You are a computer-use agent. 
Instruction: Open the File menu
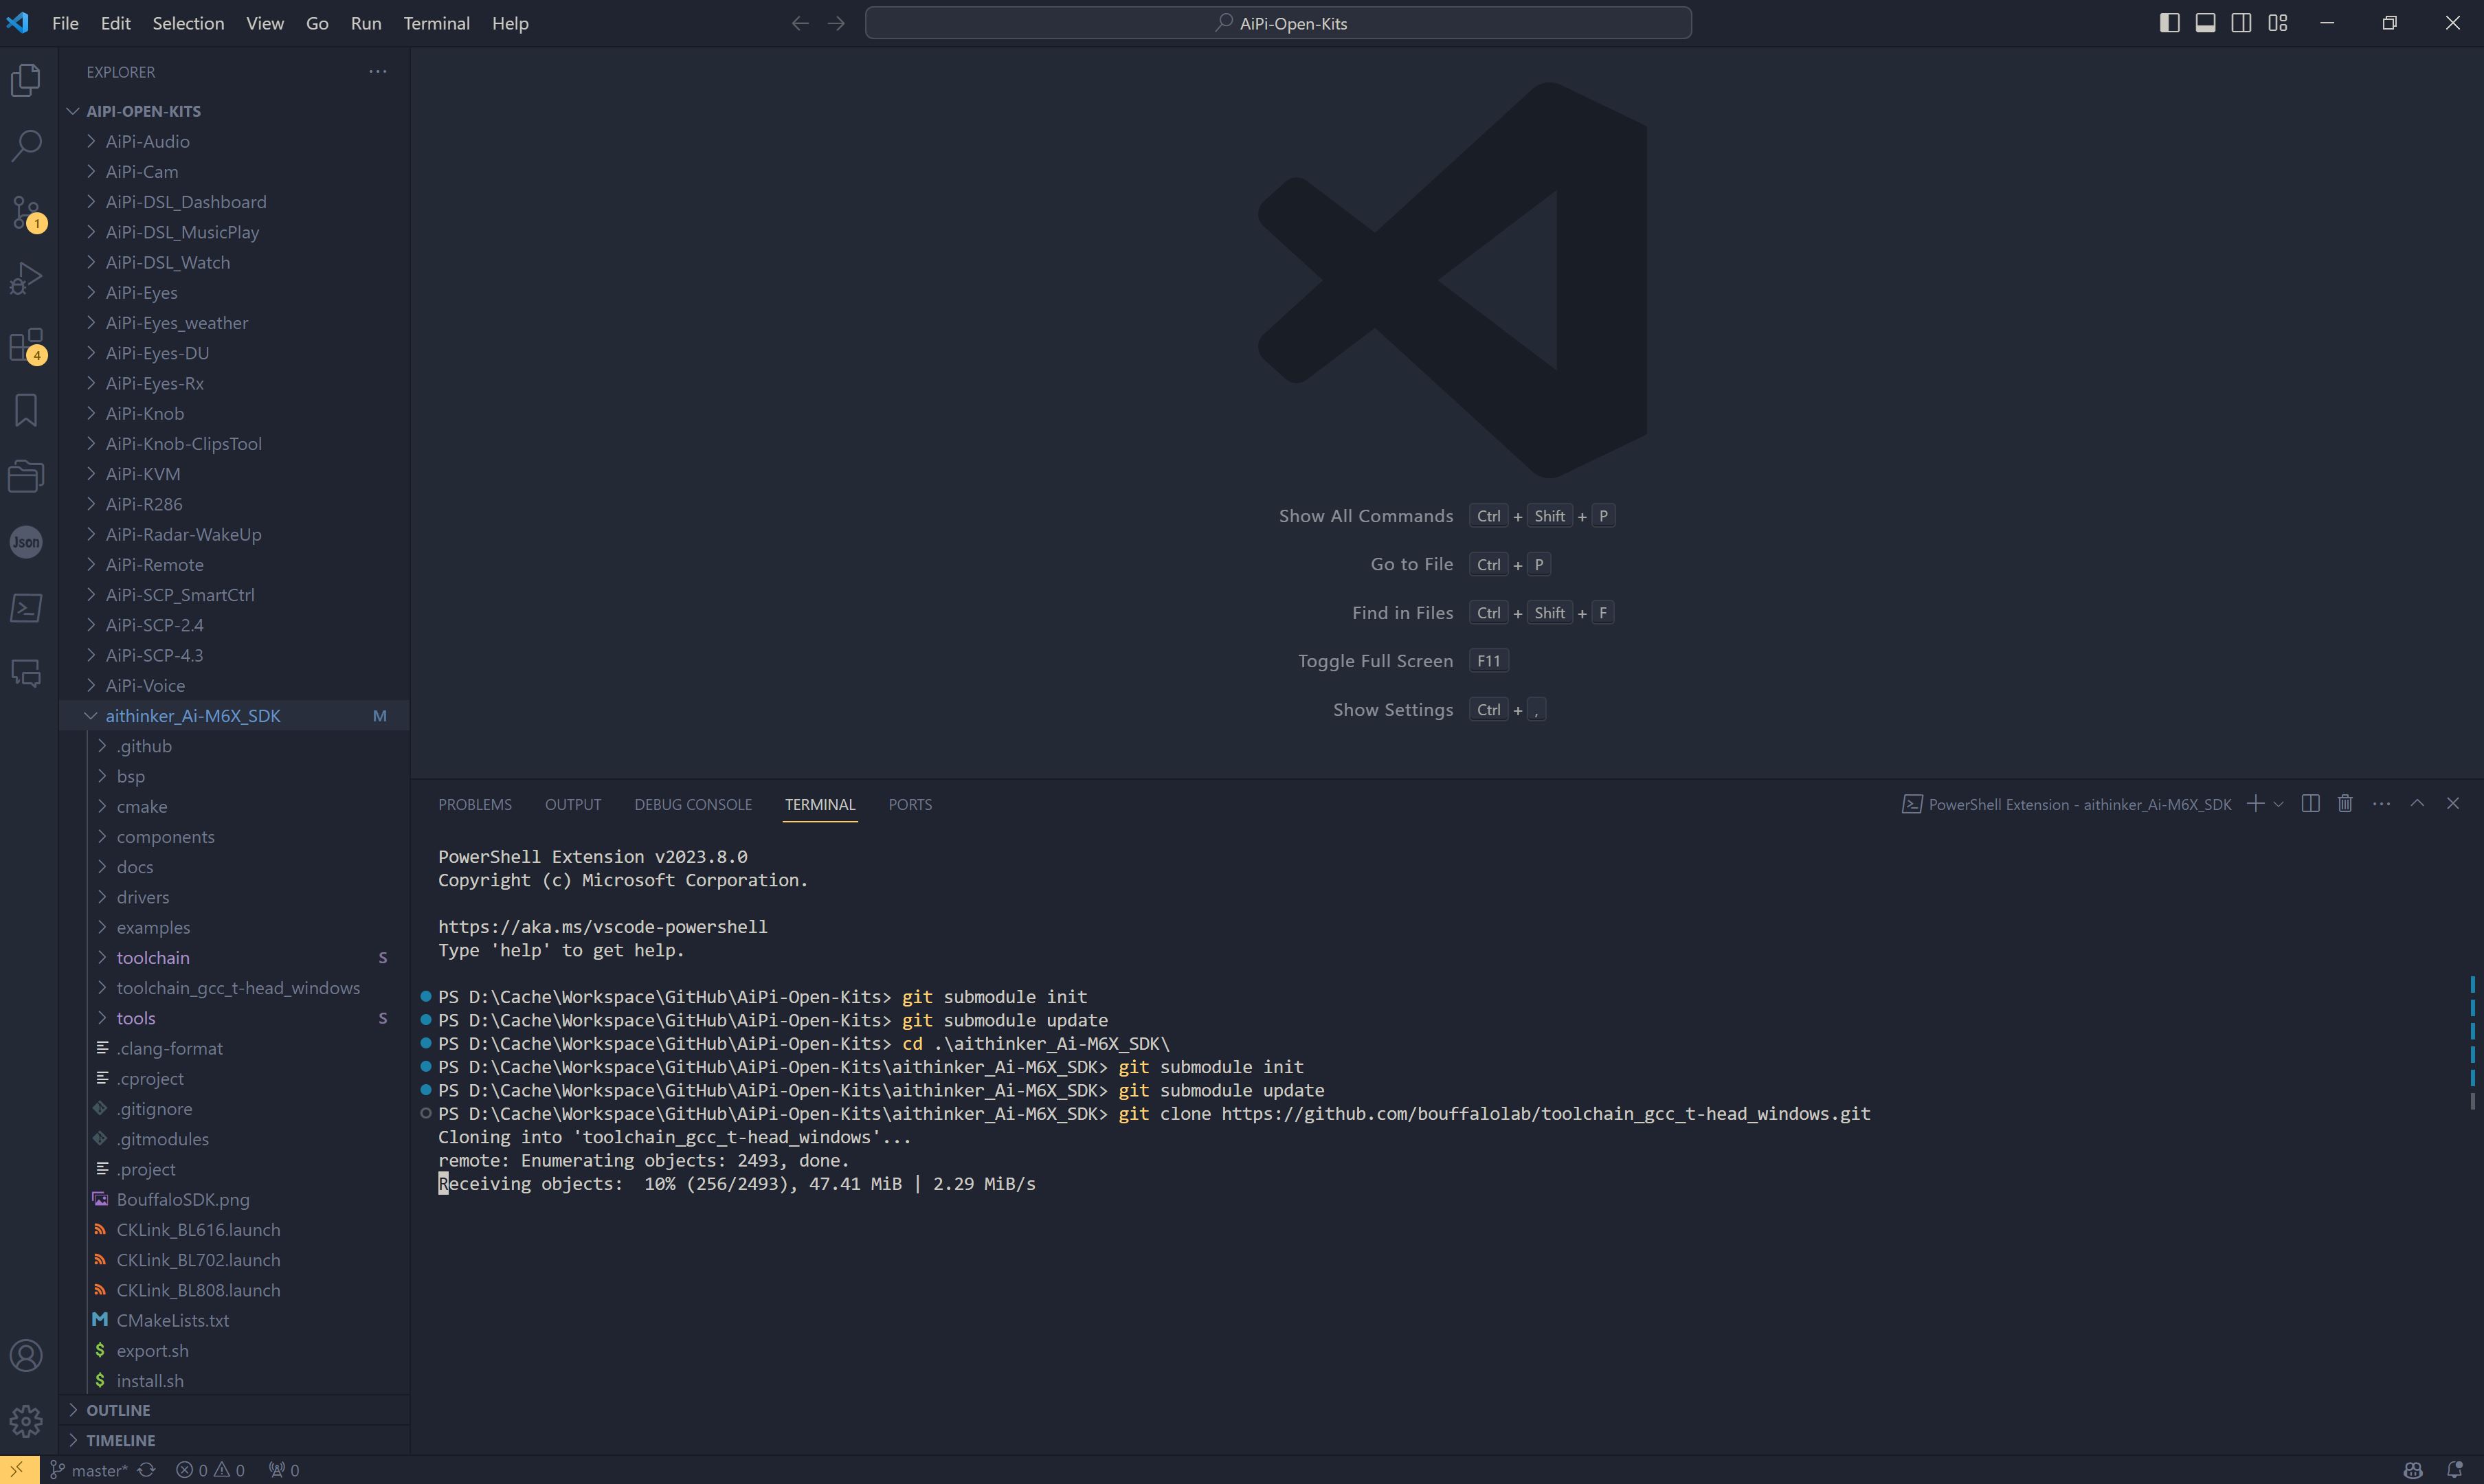click(x=65, y=23)
